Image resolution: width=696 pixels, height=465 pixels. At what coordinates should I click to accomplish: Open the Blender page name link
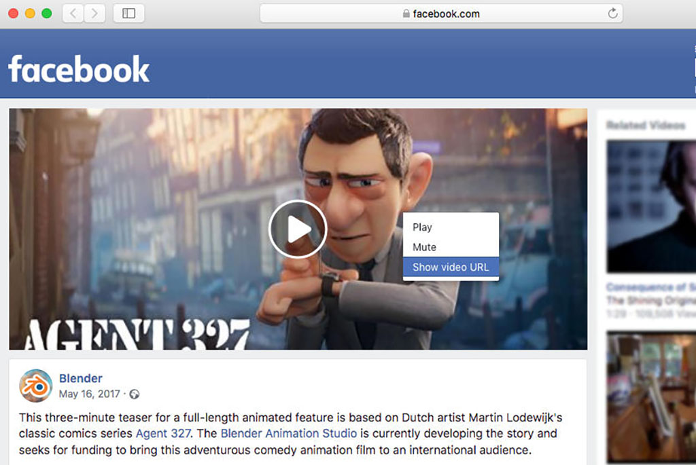tap(81, 378)
